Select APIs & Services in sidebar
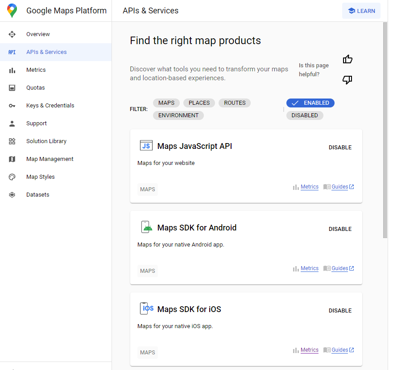 pyautogui.click(x=56, y=52)
